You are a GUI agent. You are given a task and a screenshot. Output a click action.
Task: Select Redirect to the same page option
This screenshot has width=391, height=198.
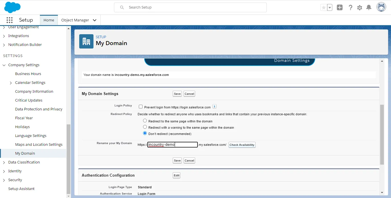(x=145, y=121)
